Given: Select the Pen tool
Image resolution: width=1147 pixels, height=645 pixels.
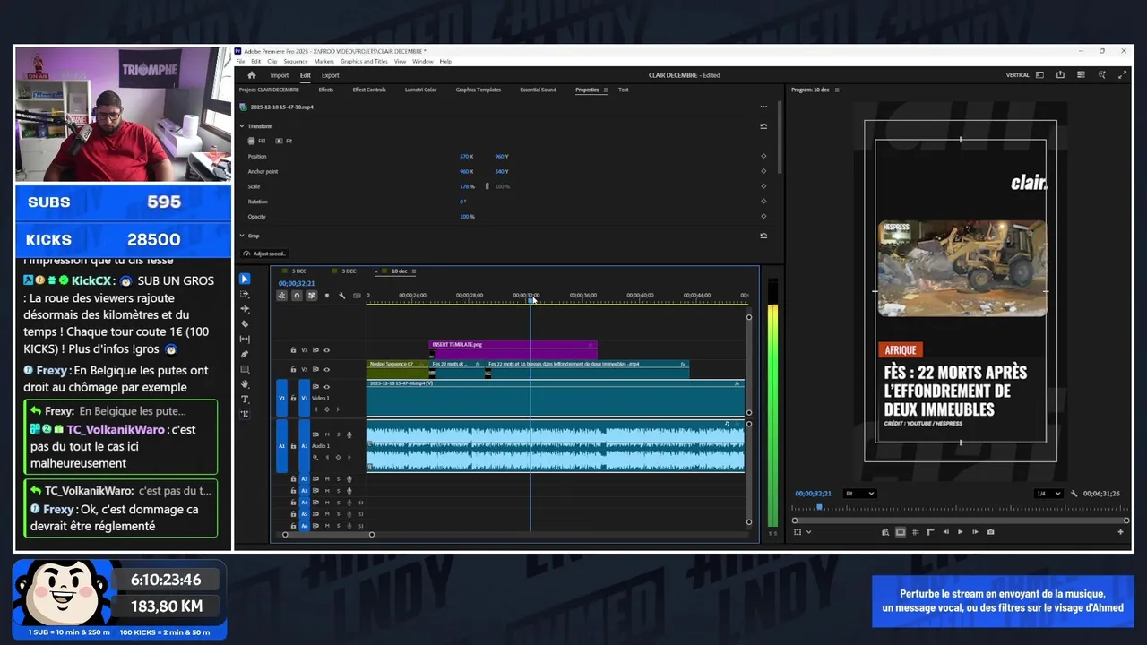Looking at the screenshot, I should (246, 354).
